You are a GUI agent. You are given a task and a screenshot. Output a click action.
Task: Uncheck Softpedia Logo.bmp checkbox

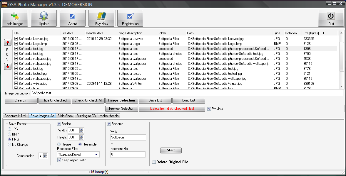16,44
